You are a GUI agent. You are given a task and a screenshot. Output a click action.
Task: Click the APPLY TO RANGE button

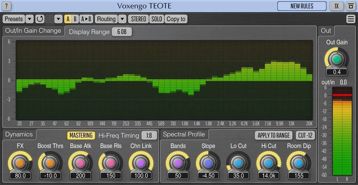(273, 135)
